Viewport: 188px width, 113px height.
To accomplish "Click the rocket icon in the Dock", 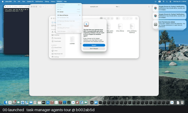I will click(x=77, y=103).
